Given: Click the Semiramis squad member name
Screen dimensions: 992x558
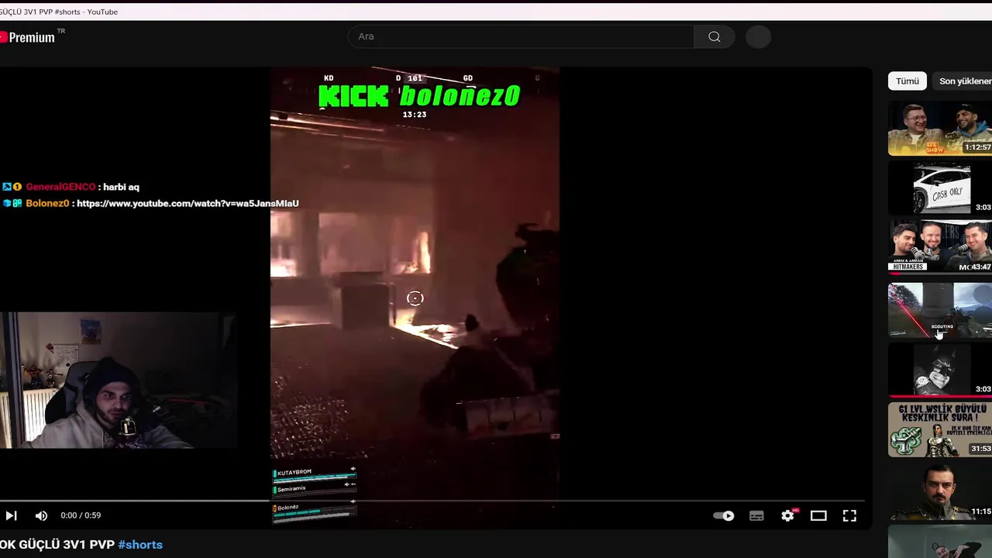Looking at the screenshot, I should coord(291,489).
